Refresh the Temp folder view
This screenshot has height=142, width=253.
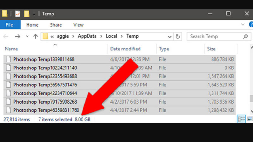point(178,36)
